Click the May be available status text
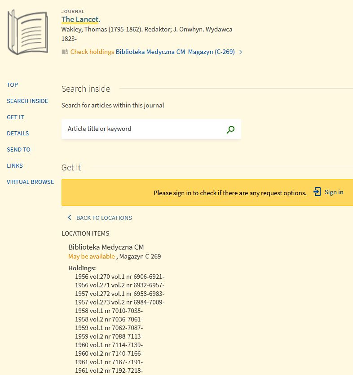This screenshot has width=353, height=375. coord(92,256)
